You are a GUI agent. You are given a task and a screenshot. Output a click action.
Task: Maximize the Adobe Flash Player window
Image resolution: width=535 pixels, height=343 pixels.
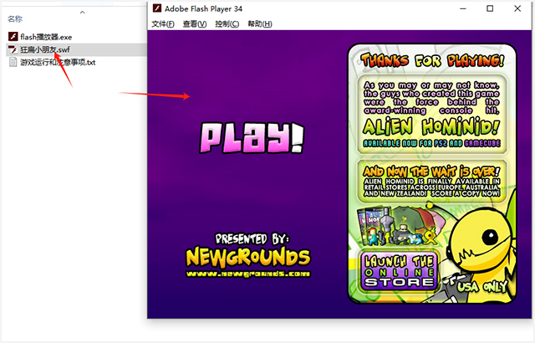[x=490, y=8]
